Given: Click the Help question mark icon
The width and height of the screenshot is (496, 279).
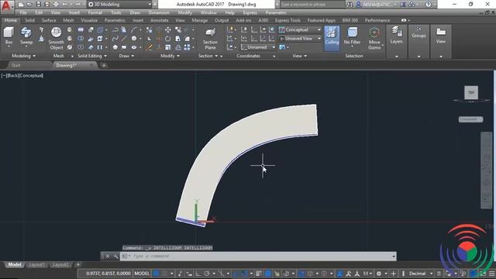Looking at the screenshot, I should [x=429, y=5].
